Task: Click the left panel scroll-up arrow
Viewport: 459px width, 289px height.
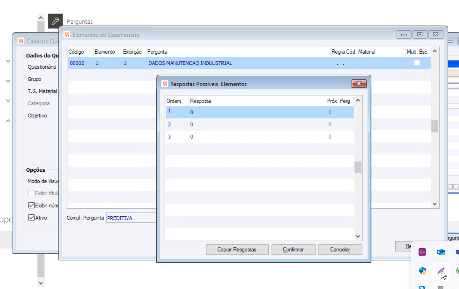Action: click(x=41, y=17)
